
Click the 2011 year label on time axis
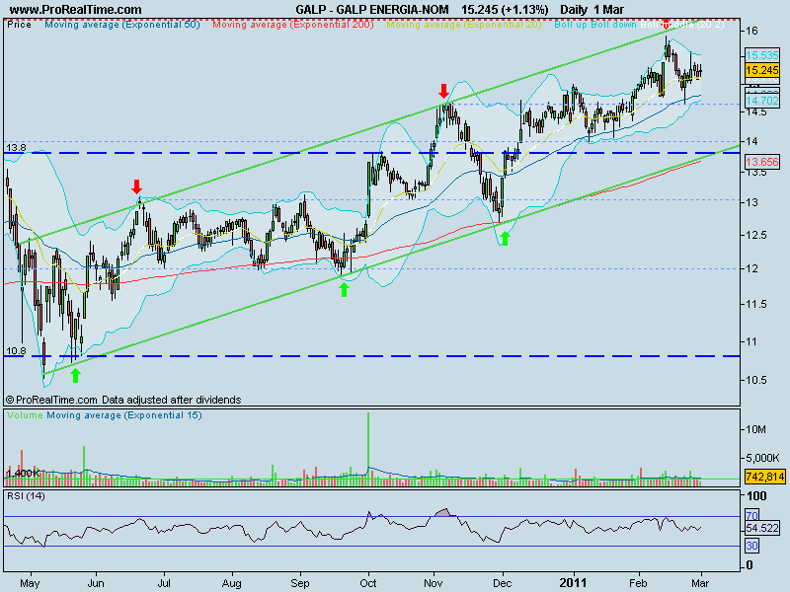[574, 583]
